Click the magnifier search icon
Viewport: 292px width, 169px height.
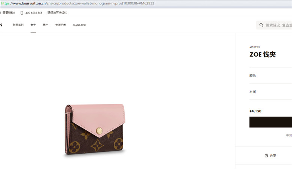click(261, 25)
